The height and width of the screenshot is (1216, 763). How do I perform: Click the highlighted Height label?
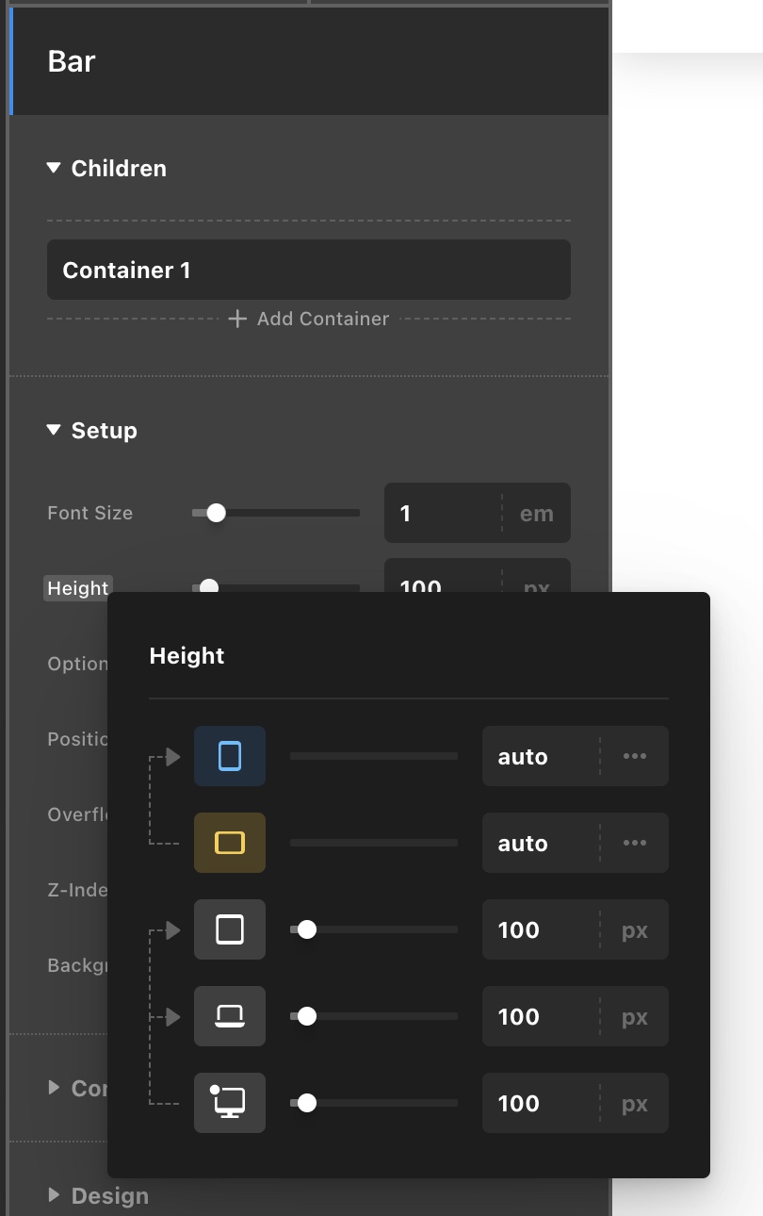tap(77, 588)
